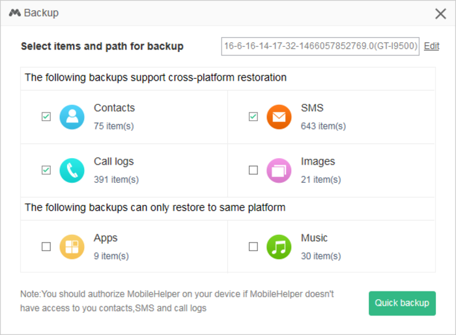
Task: Click the green Music note icon
Action: coord(279,247)
